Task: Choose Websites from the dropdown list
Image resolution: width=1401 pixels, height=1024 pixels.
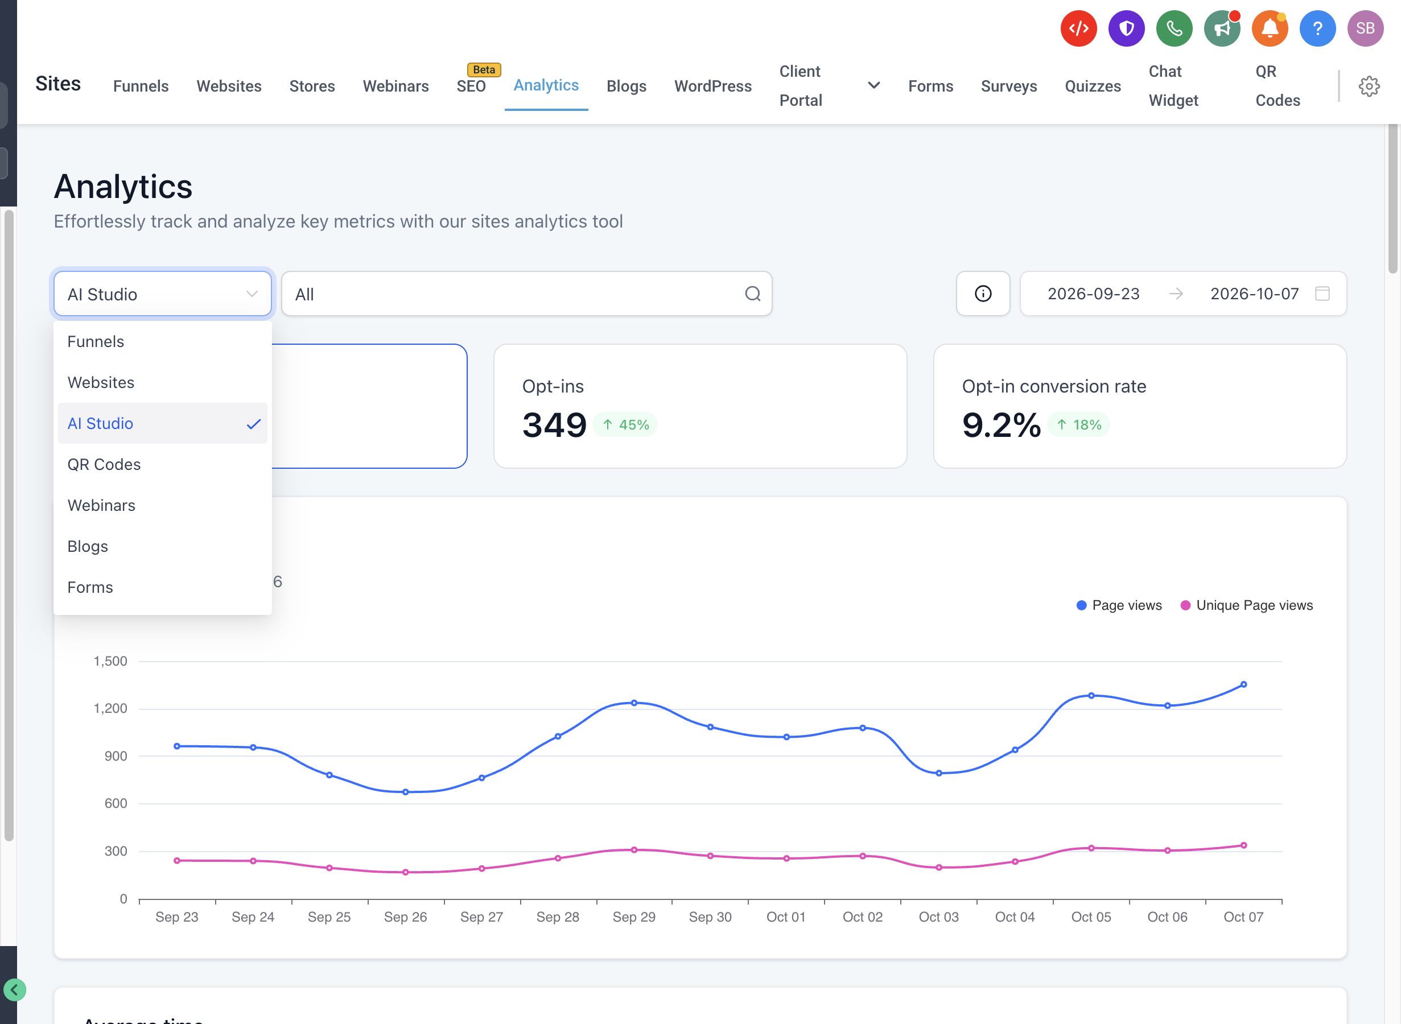Action: pos(162,382)
